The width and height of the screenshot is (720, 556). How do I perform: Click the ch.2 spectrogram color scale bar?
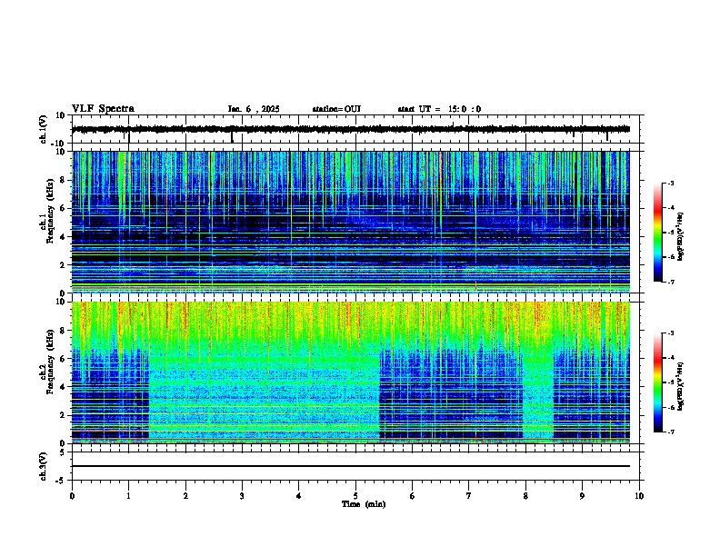point(658,382)
